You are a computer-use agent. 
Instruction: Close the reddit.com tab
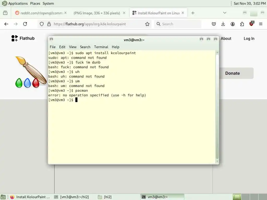pyautogui.click(x=65, y=13)
